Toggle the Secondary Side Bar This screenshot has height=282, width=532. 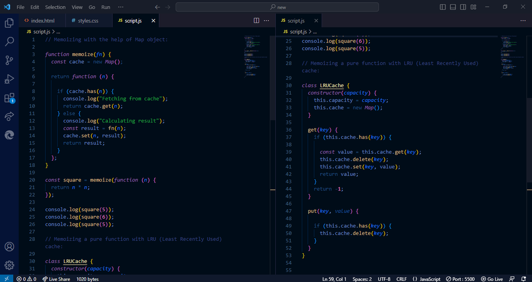463,7
